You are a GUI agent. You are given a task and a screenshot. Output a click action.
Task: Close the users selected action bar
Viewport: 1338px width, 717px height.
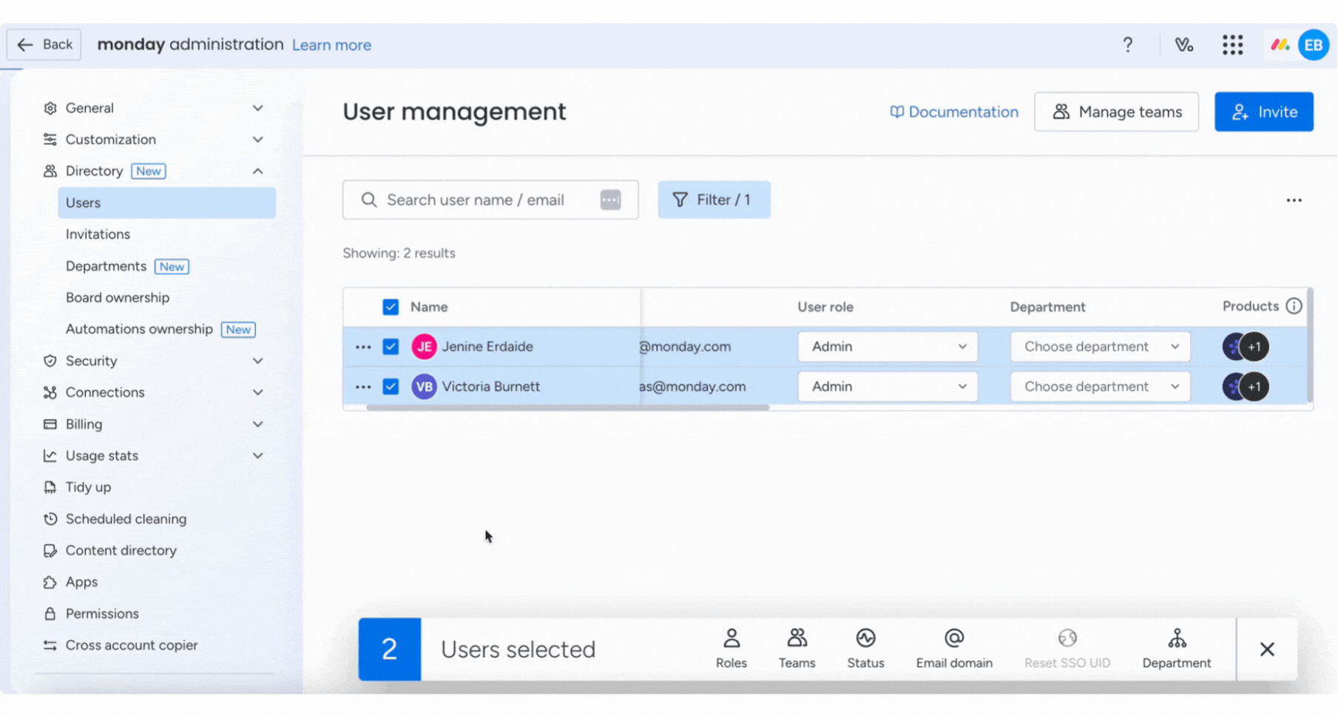click(1267, 649)
